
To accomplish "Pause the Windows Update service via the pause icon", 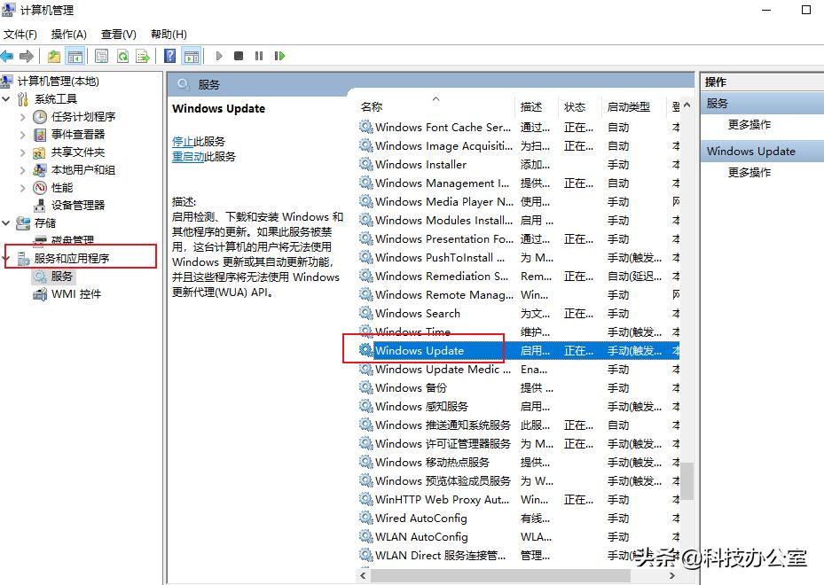I will (x=259, y=56).
